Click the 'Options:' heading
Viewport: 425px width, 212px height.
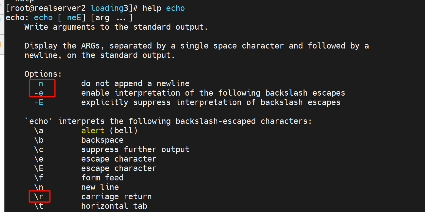click(43, 74)
